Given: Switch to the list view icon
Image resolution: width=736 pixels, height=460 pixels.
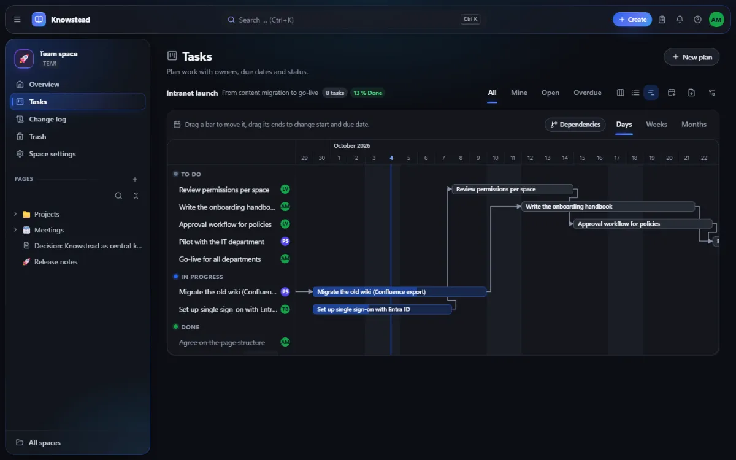Looking at the screenshot, I should pos(635,93).
